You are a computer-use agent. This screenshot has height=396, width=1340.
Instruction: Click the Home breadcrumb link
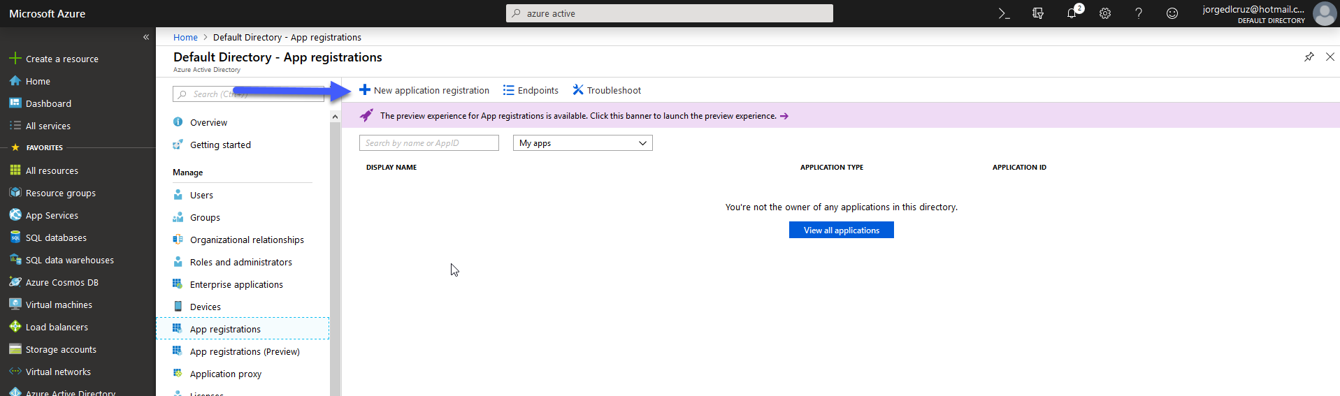[185, 37]
